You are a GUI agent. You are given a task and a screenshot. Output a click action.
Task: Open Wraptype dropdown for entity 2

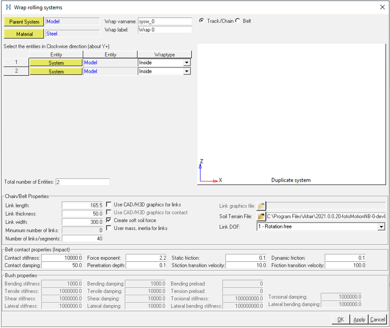coord(187,72)
